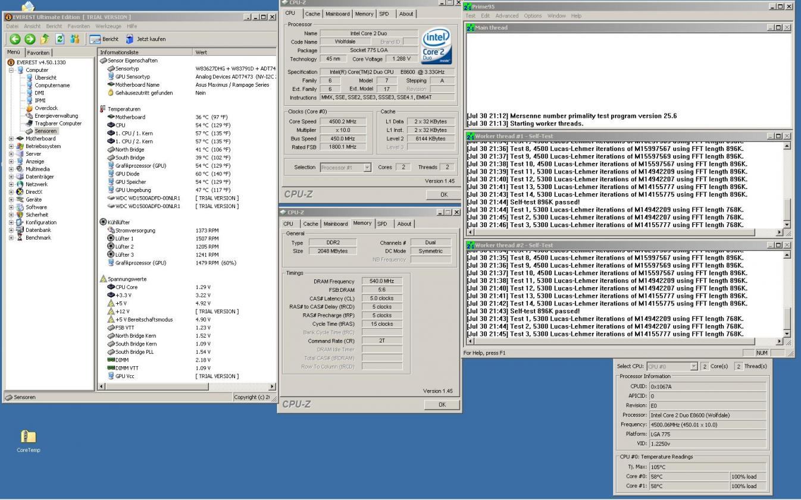Click OK in the top CPU-Z window
Screen dimensions: 801x500
tap(443, 194)
